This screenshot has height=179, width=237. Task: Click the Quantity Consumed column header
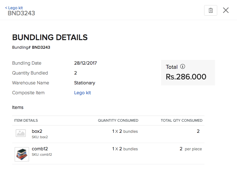(118, 120)
